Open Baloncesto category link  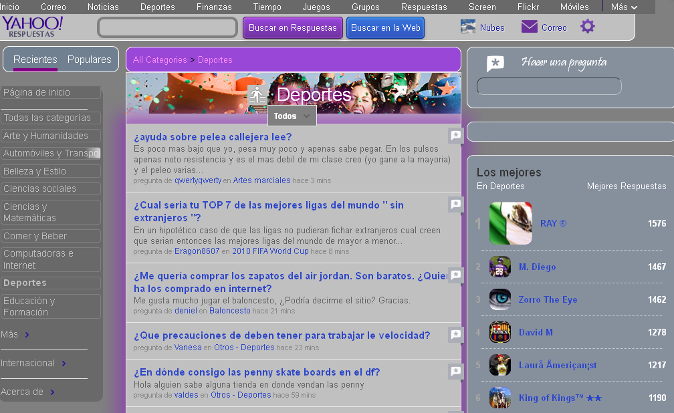click(x=229, y=311)
